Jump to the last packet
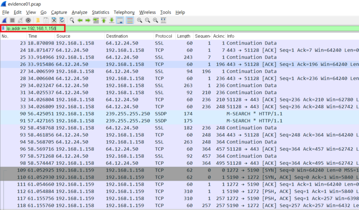 [x=112, y=20]
